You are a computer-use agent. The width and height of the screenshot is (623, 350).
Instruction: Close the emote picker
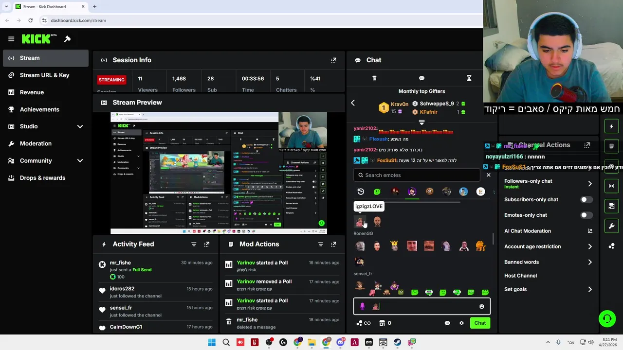pyautogui.click(x=488, y=175)
